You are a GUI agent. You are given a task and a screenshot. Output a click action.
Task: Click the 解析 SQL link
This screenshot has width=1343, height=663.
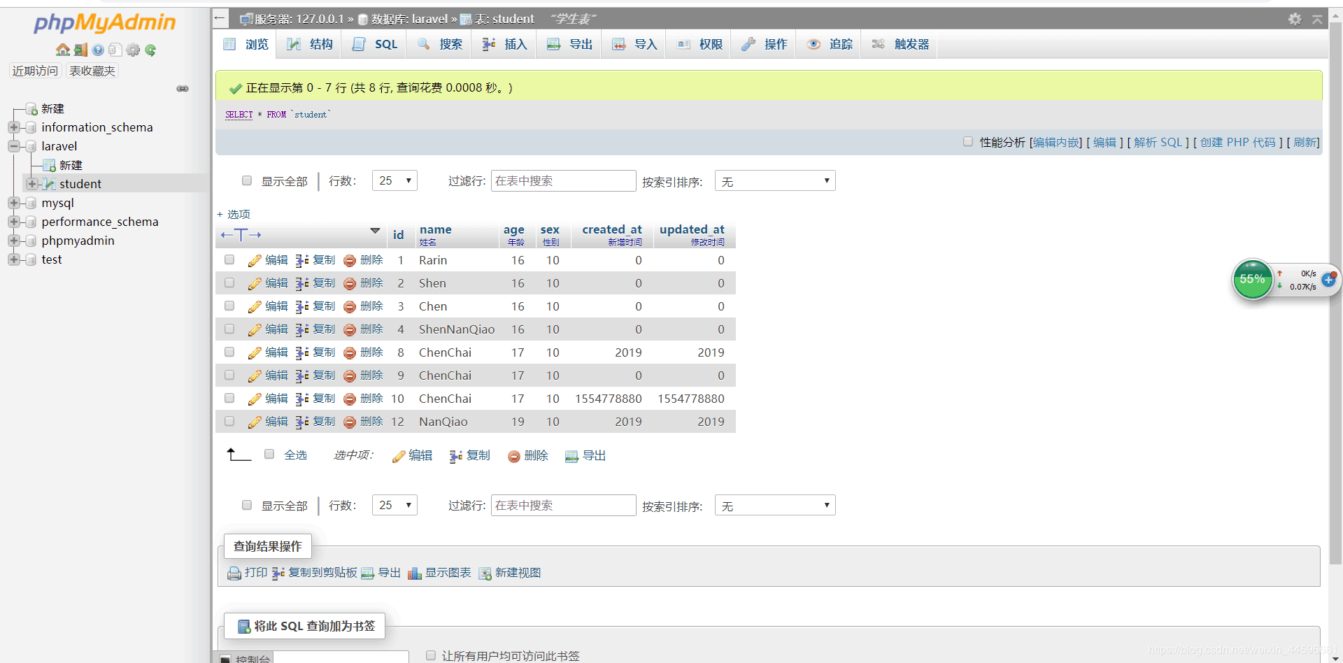pyautogui.click(x=1158, y=142)
